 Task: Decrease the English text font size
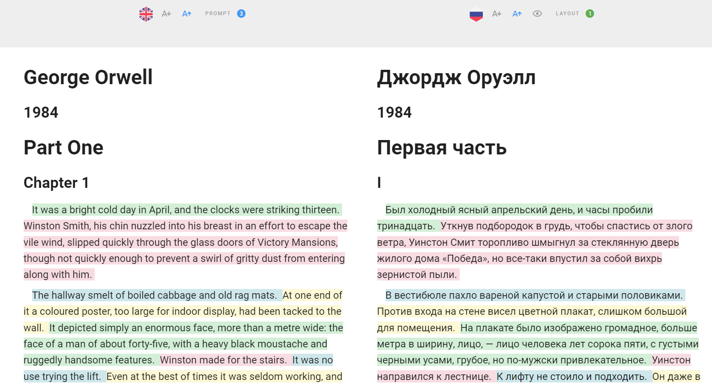point(166,14)
